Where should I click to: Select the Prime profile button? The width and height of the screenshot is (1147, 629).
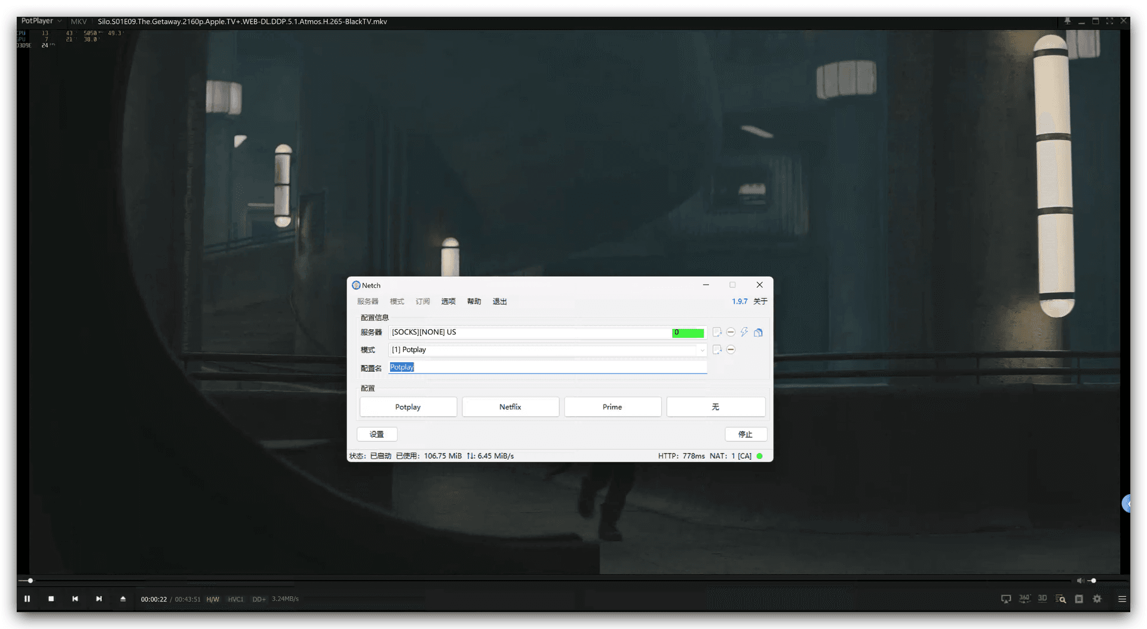(x=612, y=407)
